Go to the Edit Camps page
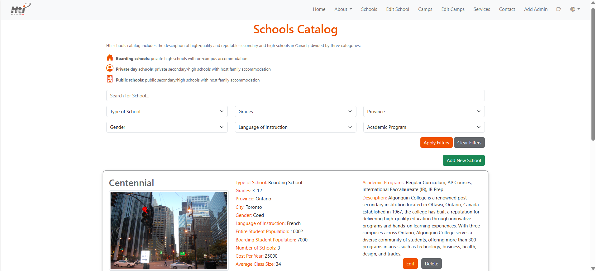Screen dimensions: 597x271 pos(452,9)
